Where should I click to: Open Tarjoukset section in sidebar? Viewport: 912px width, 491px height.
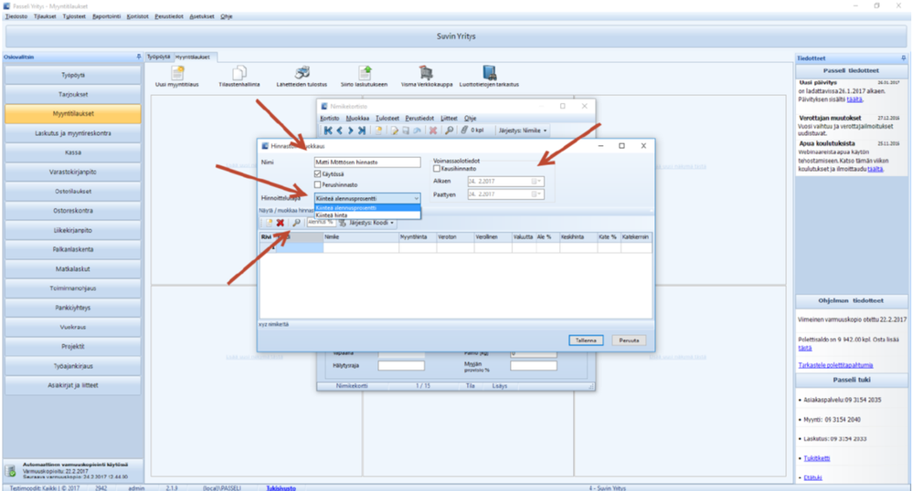tap(73, 94)
